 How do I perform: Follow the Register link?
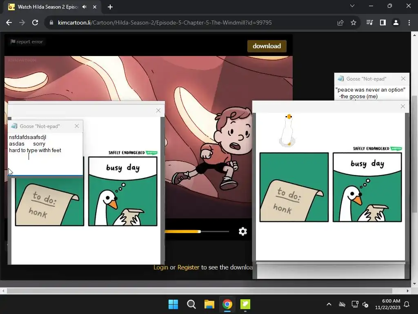click(188, 267)
